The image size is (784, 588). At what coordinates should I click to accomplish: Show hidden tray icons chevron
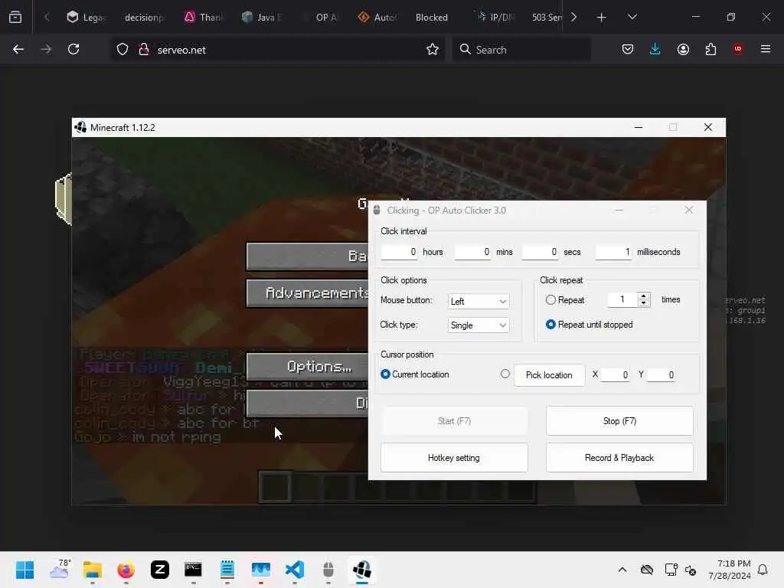pyautogui.click(x=622, y=570)
